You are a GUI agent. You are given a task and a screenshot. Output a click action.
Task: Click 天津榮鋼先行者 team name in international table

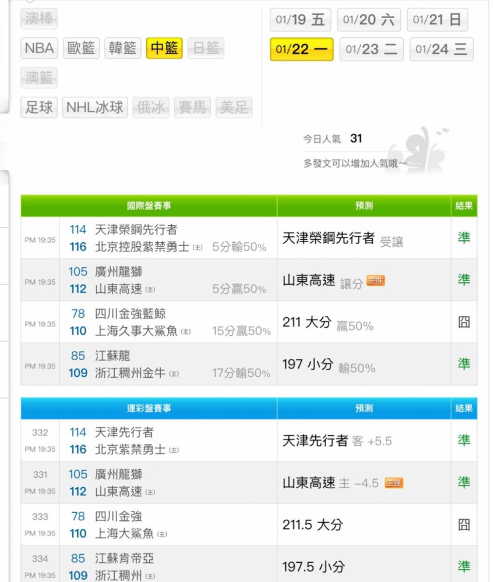pyautogui.click(x=136, y=229)
